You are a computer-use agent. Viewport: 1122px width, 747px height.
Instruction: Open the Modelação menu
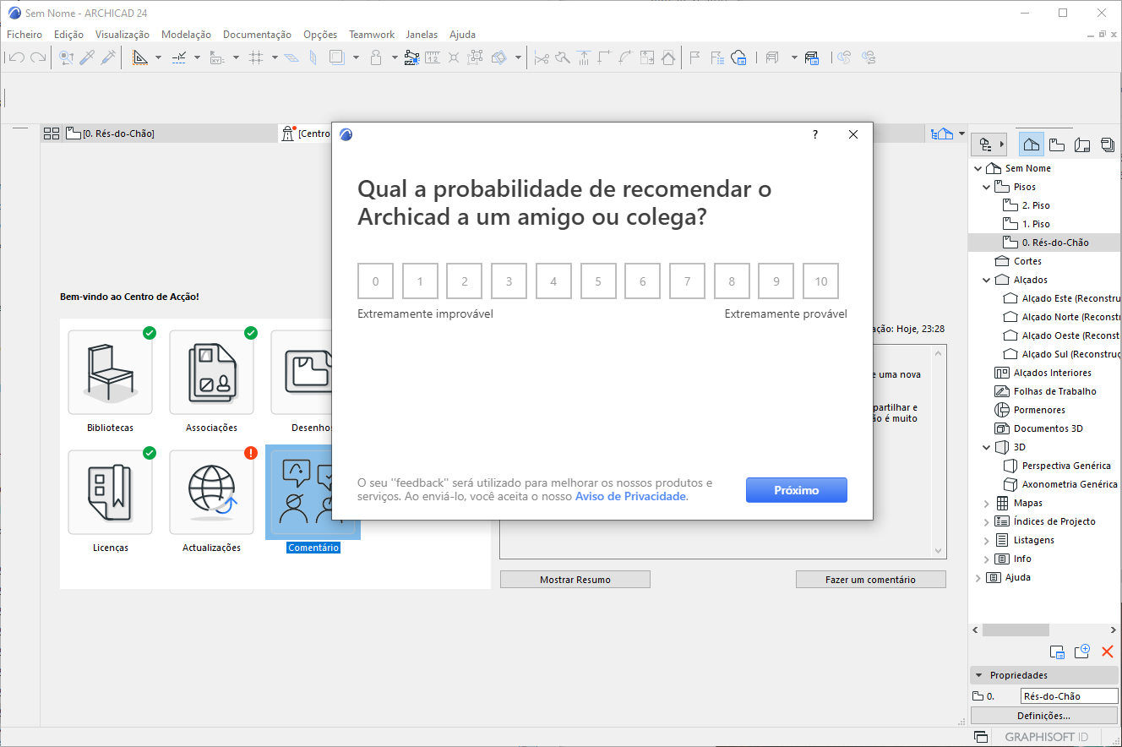coord(186,35)
